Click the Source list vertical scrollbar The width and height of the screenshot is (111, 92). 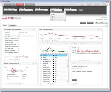point(68,68)
